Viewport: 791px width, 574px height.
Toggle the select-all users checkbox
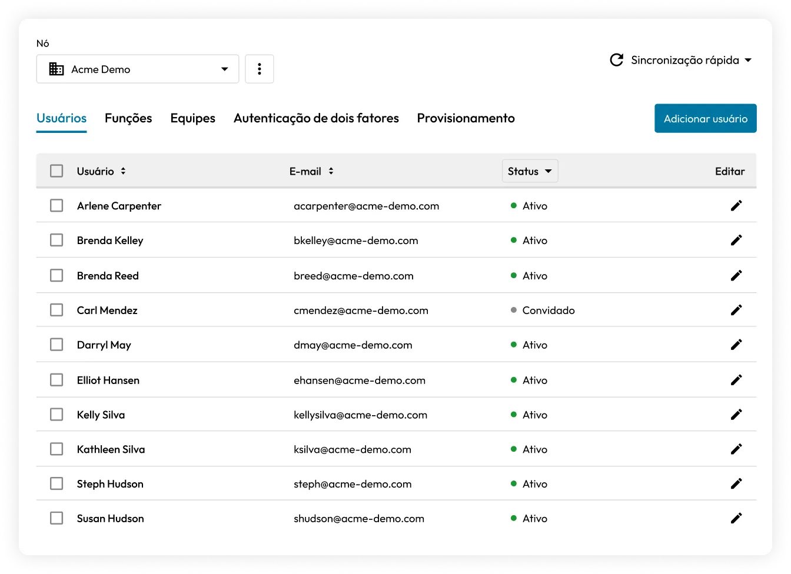[56, 171]
